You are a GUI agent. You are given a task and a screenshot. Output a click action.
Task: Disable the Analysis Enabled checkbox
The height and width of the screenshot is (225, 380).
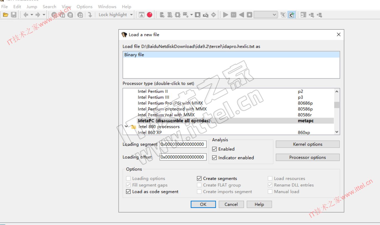[214, 149]
